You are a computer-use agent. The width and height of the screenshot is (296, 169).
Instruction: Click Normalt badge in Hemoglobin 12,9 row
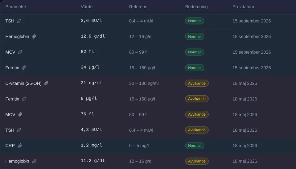195,36
